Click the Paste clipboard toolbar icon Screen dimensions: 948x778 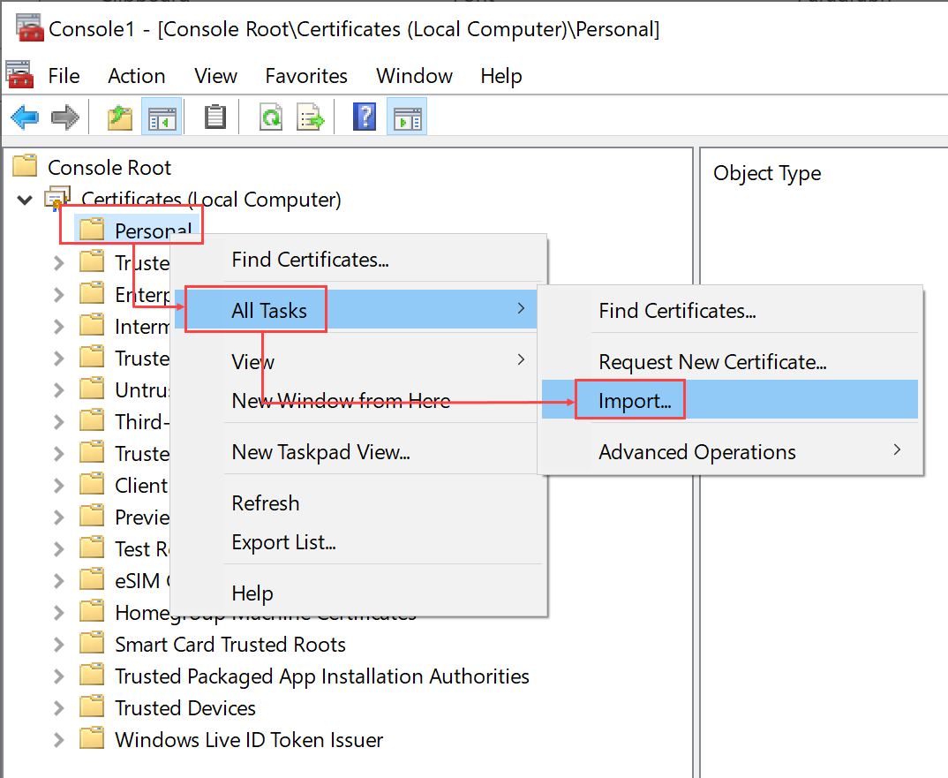pos(214,117)
